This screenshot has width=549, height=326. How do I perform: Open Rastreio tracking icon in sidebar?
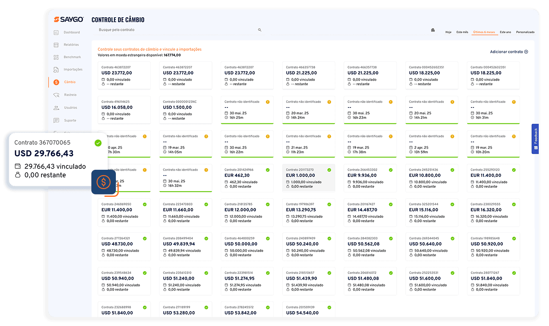(56, 95)
